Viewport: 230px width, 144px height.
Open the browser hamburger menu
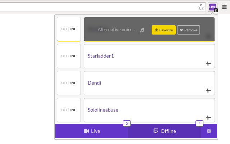pos(224,7)
